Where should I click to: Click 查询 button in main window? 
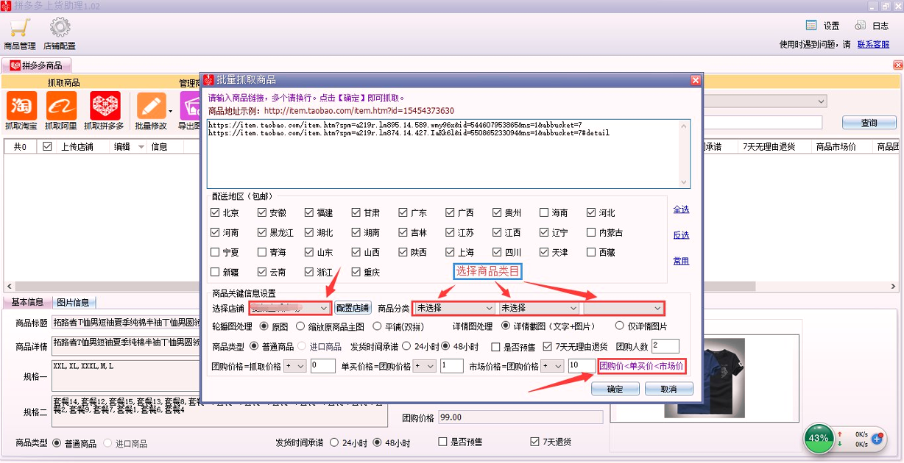[x=869, y=123]
